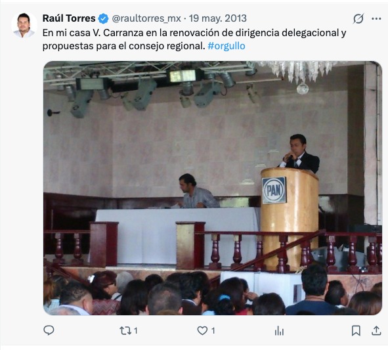Click the retweet count number
The height and width of the screenshot is (350, 388).
pyautogui.click(x=136, y=330)
